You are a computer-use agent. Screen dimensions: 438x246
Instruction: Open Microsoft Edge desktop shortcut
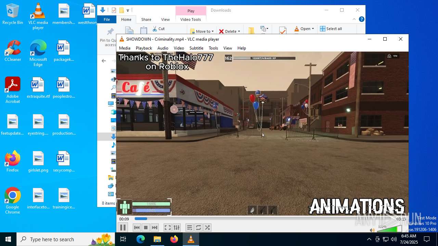coord(38,53)
